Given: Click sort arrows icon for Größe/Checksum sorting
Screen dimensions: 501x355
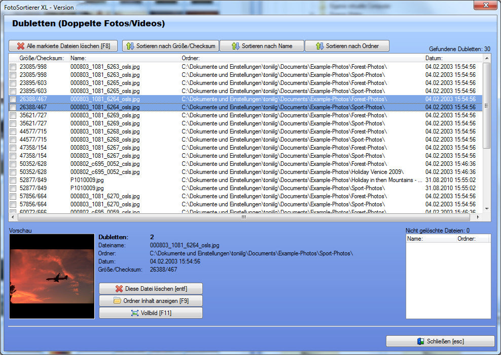Looking at the screenshot, I should 130,46.
